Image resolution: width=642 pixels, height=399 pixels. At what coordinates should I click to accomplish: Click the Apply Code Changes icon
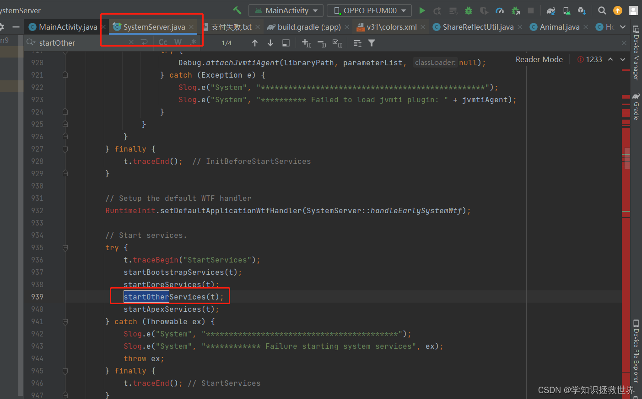coord(453,10)
